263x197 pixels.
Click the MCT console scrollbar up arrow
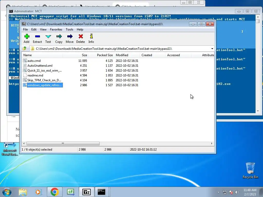[x=258, y=17]
